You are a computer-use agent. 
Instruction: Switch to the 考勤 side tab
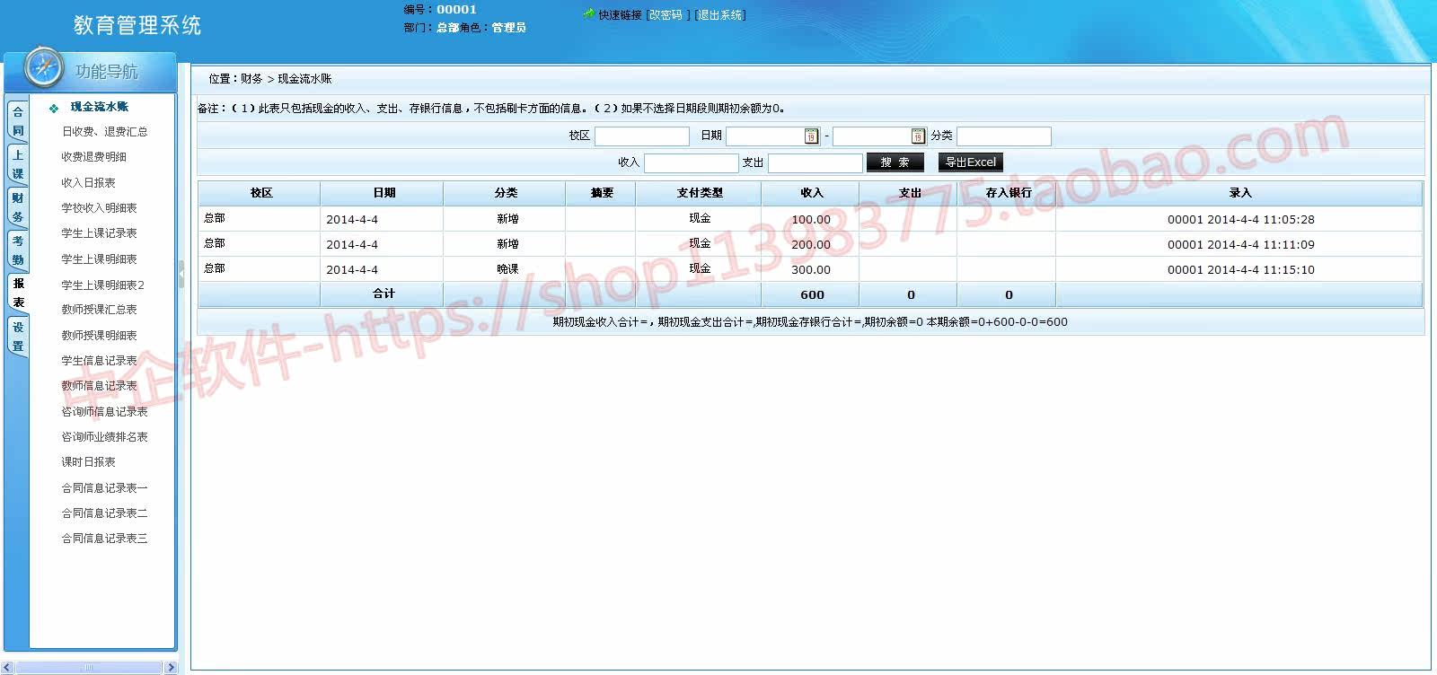pyautogui.click(x=17, y=250)
